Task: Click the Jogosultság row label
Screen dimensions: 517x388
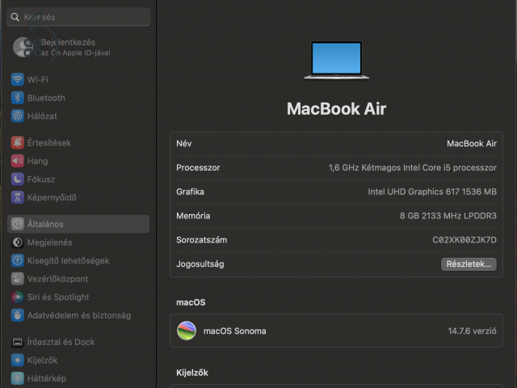Action: pyautogui.click(x=200, y=264)
